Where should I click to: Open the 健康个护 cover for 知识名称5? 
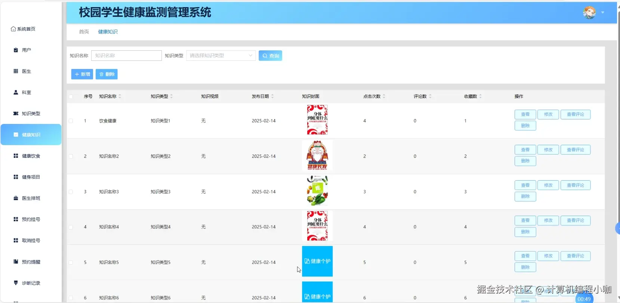click(x=317, y=261)
